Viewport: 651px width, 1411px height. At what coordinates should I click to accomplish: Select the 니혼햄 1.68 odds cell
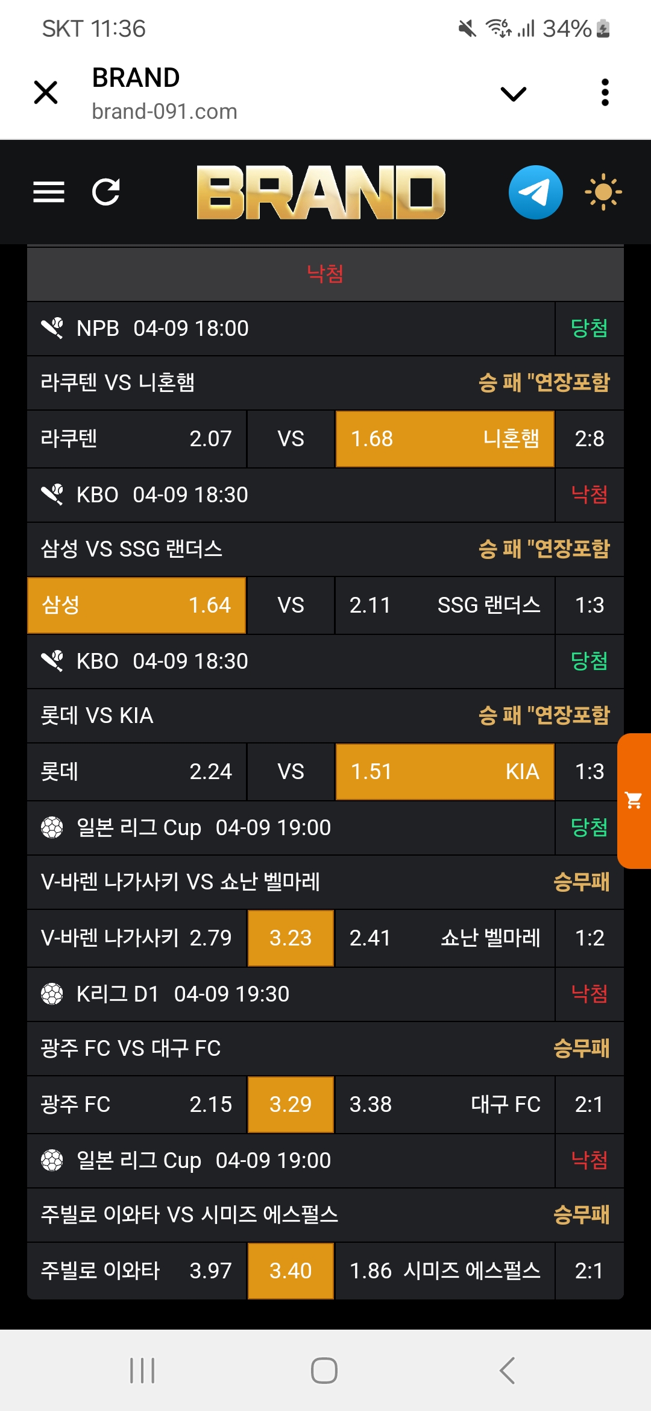(x=445, y=439)
